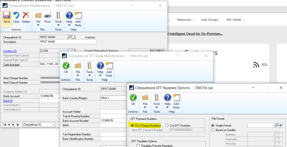Click the Currency ID link

[x=10, y=51]
